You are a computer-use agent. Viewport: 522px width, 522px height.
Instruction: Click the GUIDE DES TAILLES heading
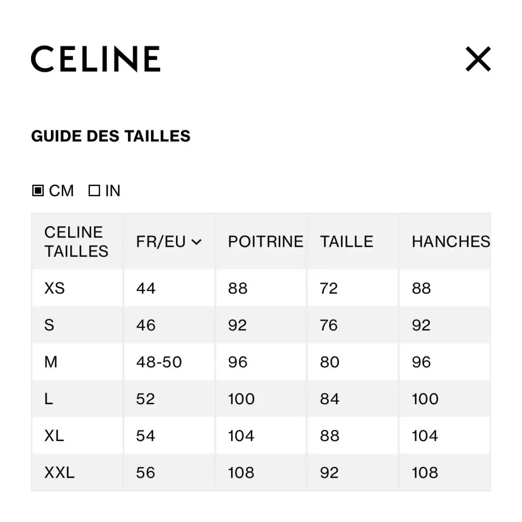tap(111, 136)
